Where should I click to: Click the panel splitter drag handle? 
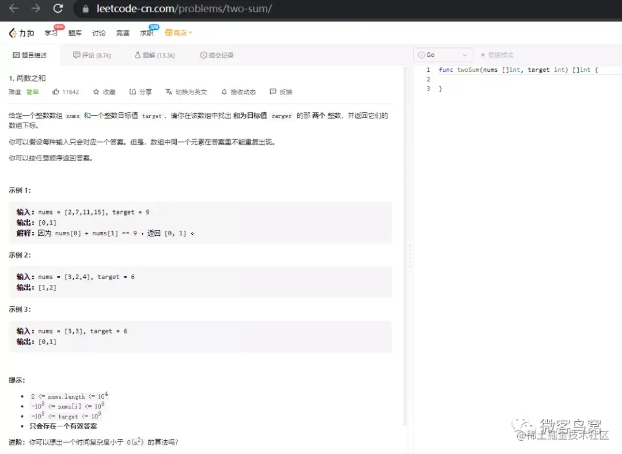pos(410,255)
